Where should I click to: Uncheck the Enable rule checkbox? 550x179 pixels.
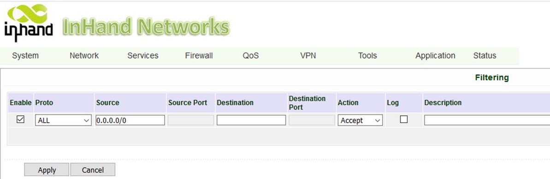[21, 119]
